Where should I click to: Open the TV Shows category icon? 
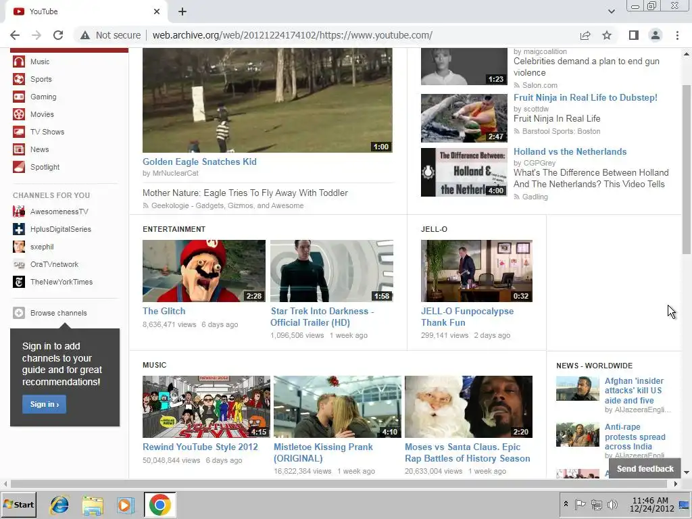[18, 132]
